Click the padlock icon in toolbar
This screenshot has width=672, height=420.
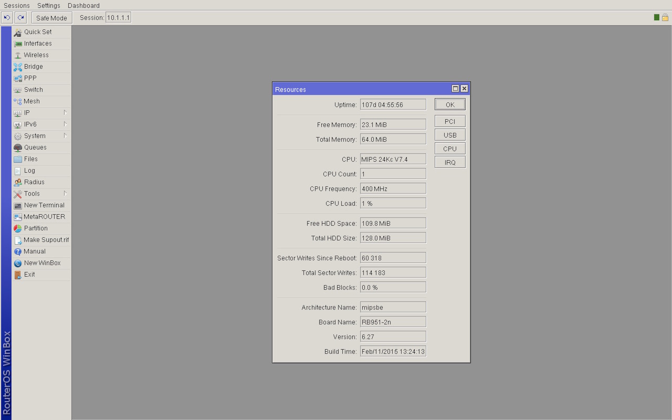pos(665,17)
